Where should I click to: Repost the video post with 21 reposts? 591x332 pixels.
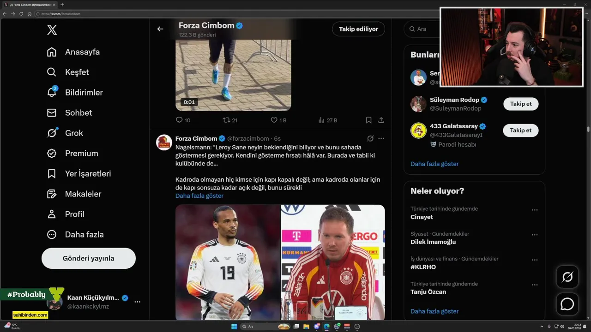pyautogui.click(x=230, y=120)
